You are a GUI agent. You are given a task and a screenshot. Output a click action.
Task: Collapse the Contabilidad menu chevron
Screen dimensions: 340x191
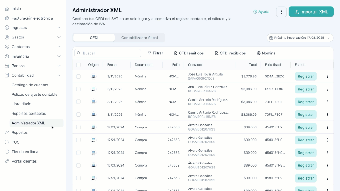[x=59, y=75]
